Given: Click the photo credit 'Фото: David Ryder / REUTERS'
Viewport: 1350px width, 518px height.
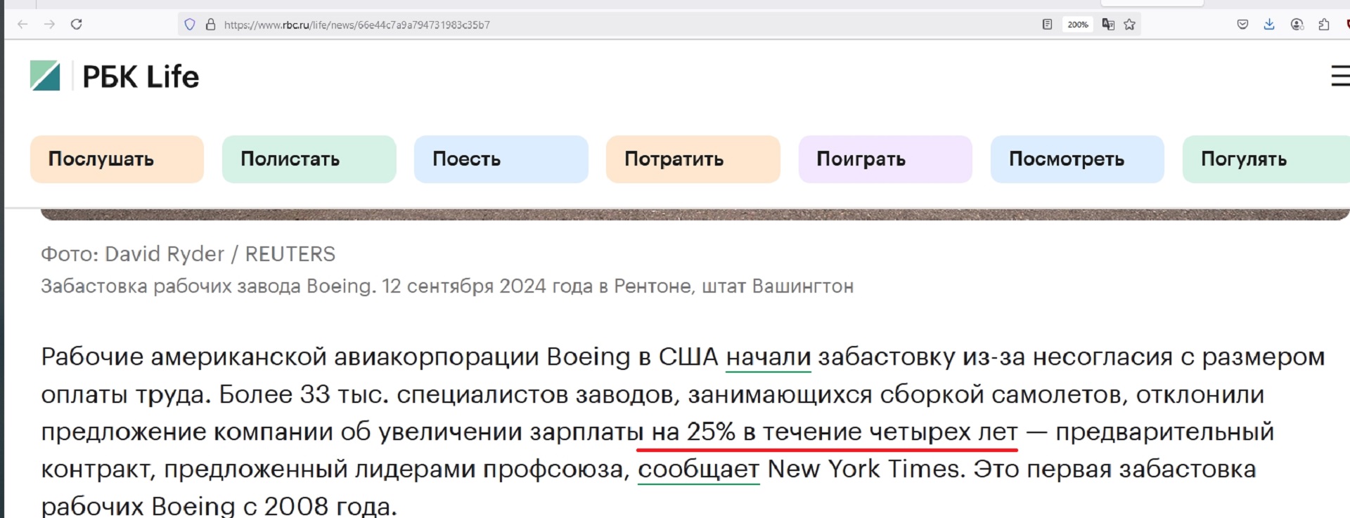Looking at the screenshot, I should pyautogui.click(x=188, y=254).
